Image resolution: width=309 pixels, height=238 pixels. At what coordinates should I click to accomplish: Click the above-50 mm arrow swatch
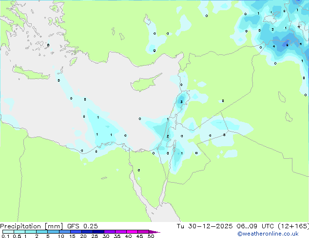point(154,232)
